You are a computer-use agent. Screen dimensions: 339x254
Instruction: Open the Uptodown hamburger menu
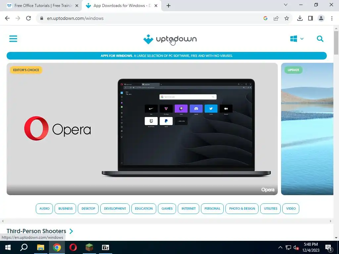[x=13, y=39]
